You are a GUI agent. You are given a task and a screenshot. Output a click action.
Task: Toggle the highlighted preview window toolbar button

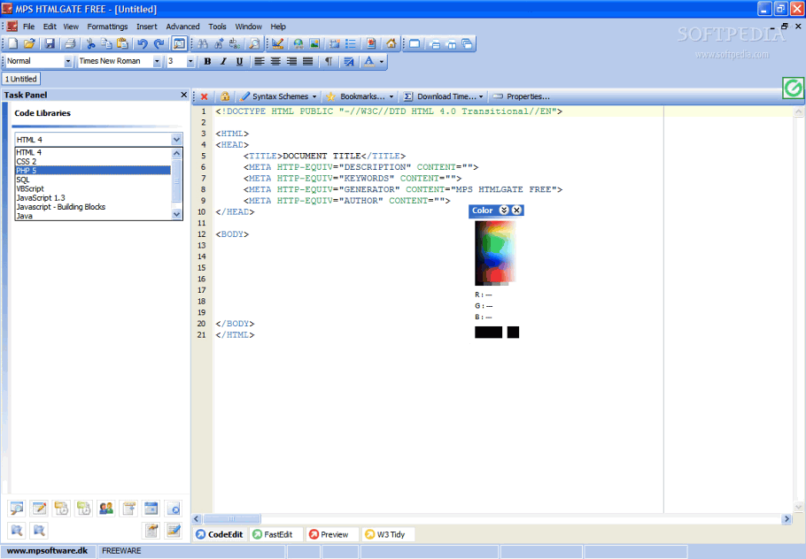tap(179, 43)
